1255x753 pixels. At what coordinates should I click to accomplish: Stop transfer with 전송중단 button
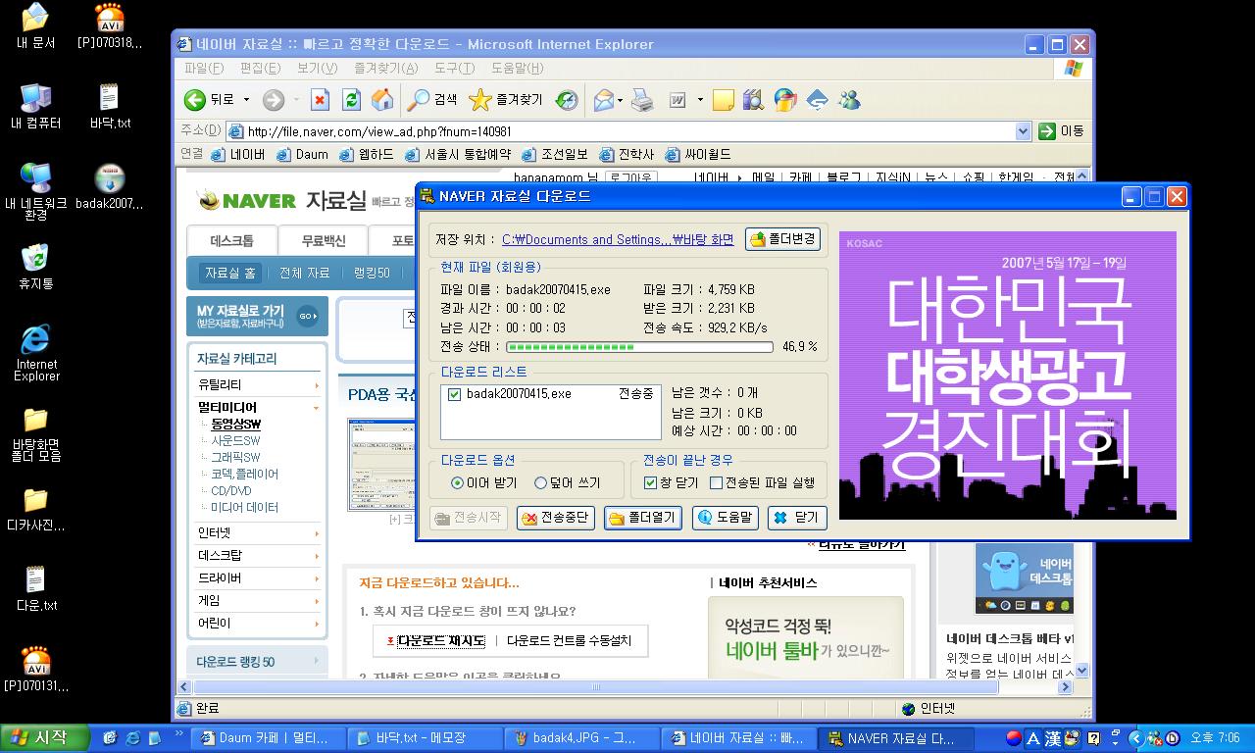555,518
